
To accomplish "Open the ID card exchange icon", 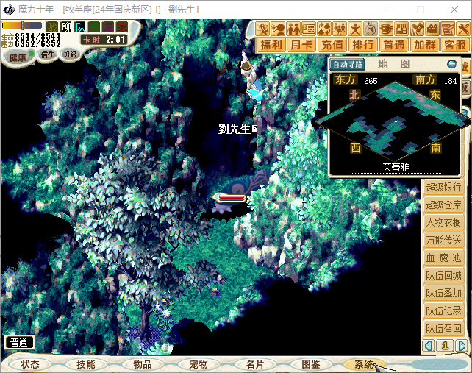I will (x=309, y=29).
